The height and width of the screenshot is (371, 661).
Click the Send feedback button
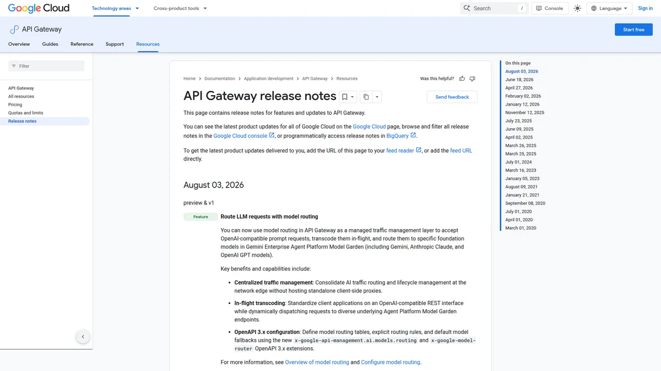(452, 97)
